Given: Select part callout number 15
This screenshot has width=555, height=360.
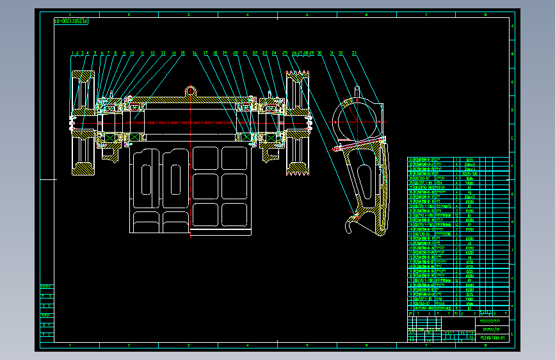Looking at the screenshot, I should pyautogui.click(x=182, y=53).
